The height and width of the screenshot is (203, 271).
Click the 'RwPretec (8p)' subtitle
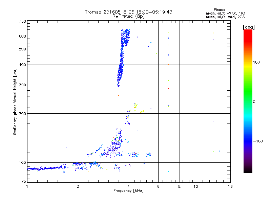click(128, 16)
